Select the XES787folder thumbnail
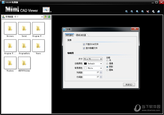 [24, 63]
